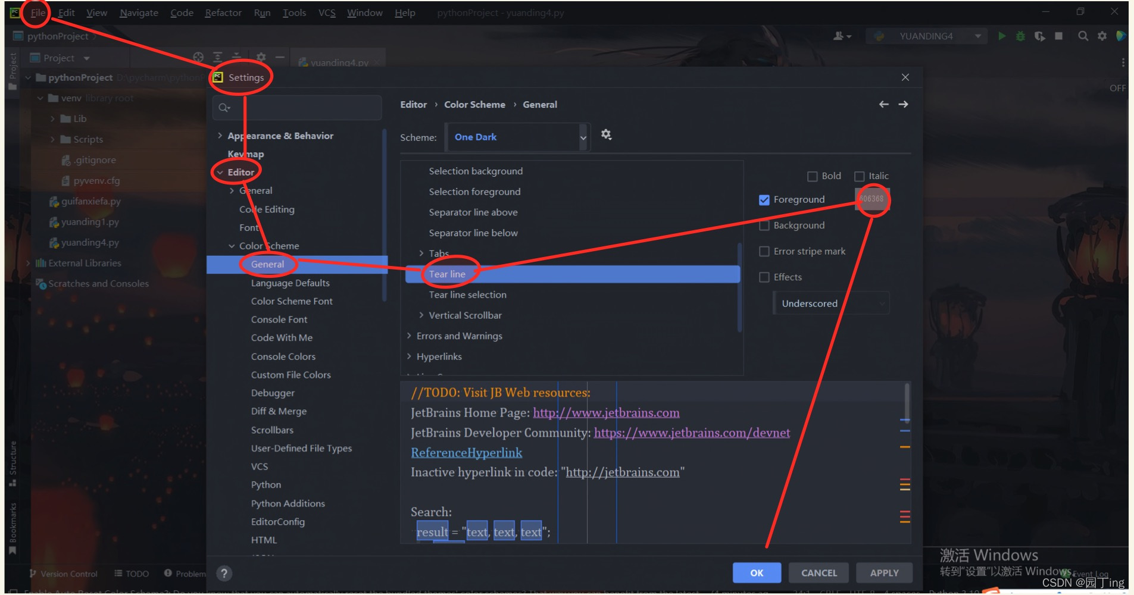Open Project panel gear options
This screenshot has height=595, width=1134.
[x=261, y=58]
